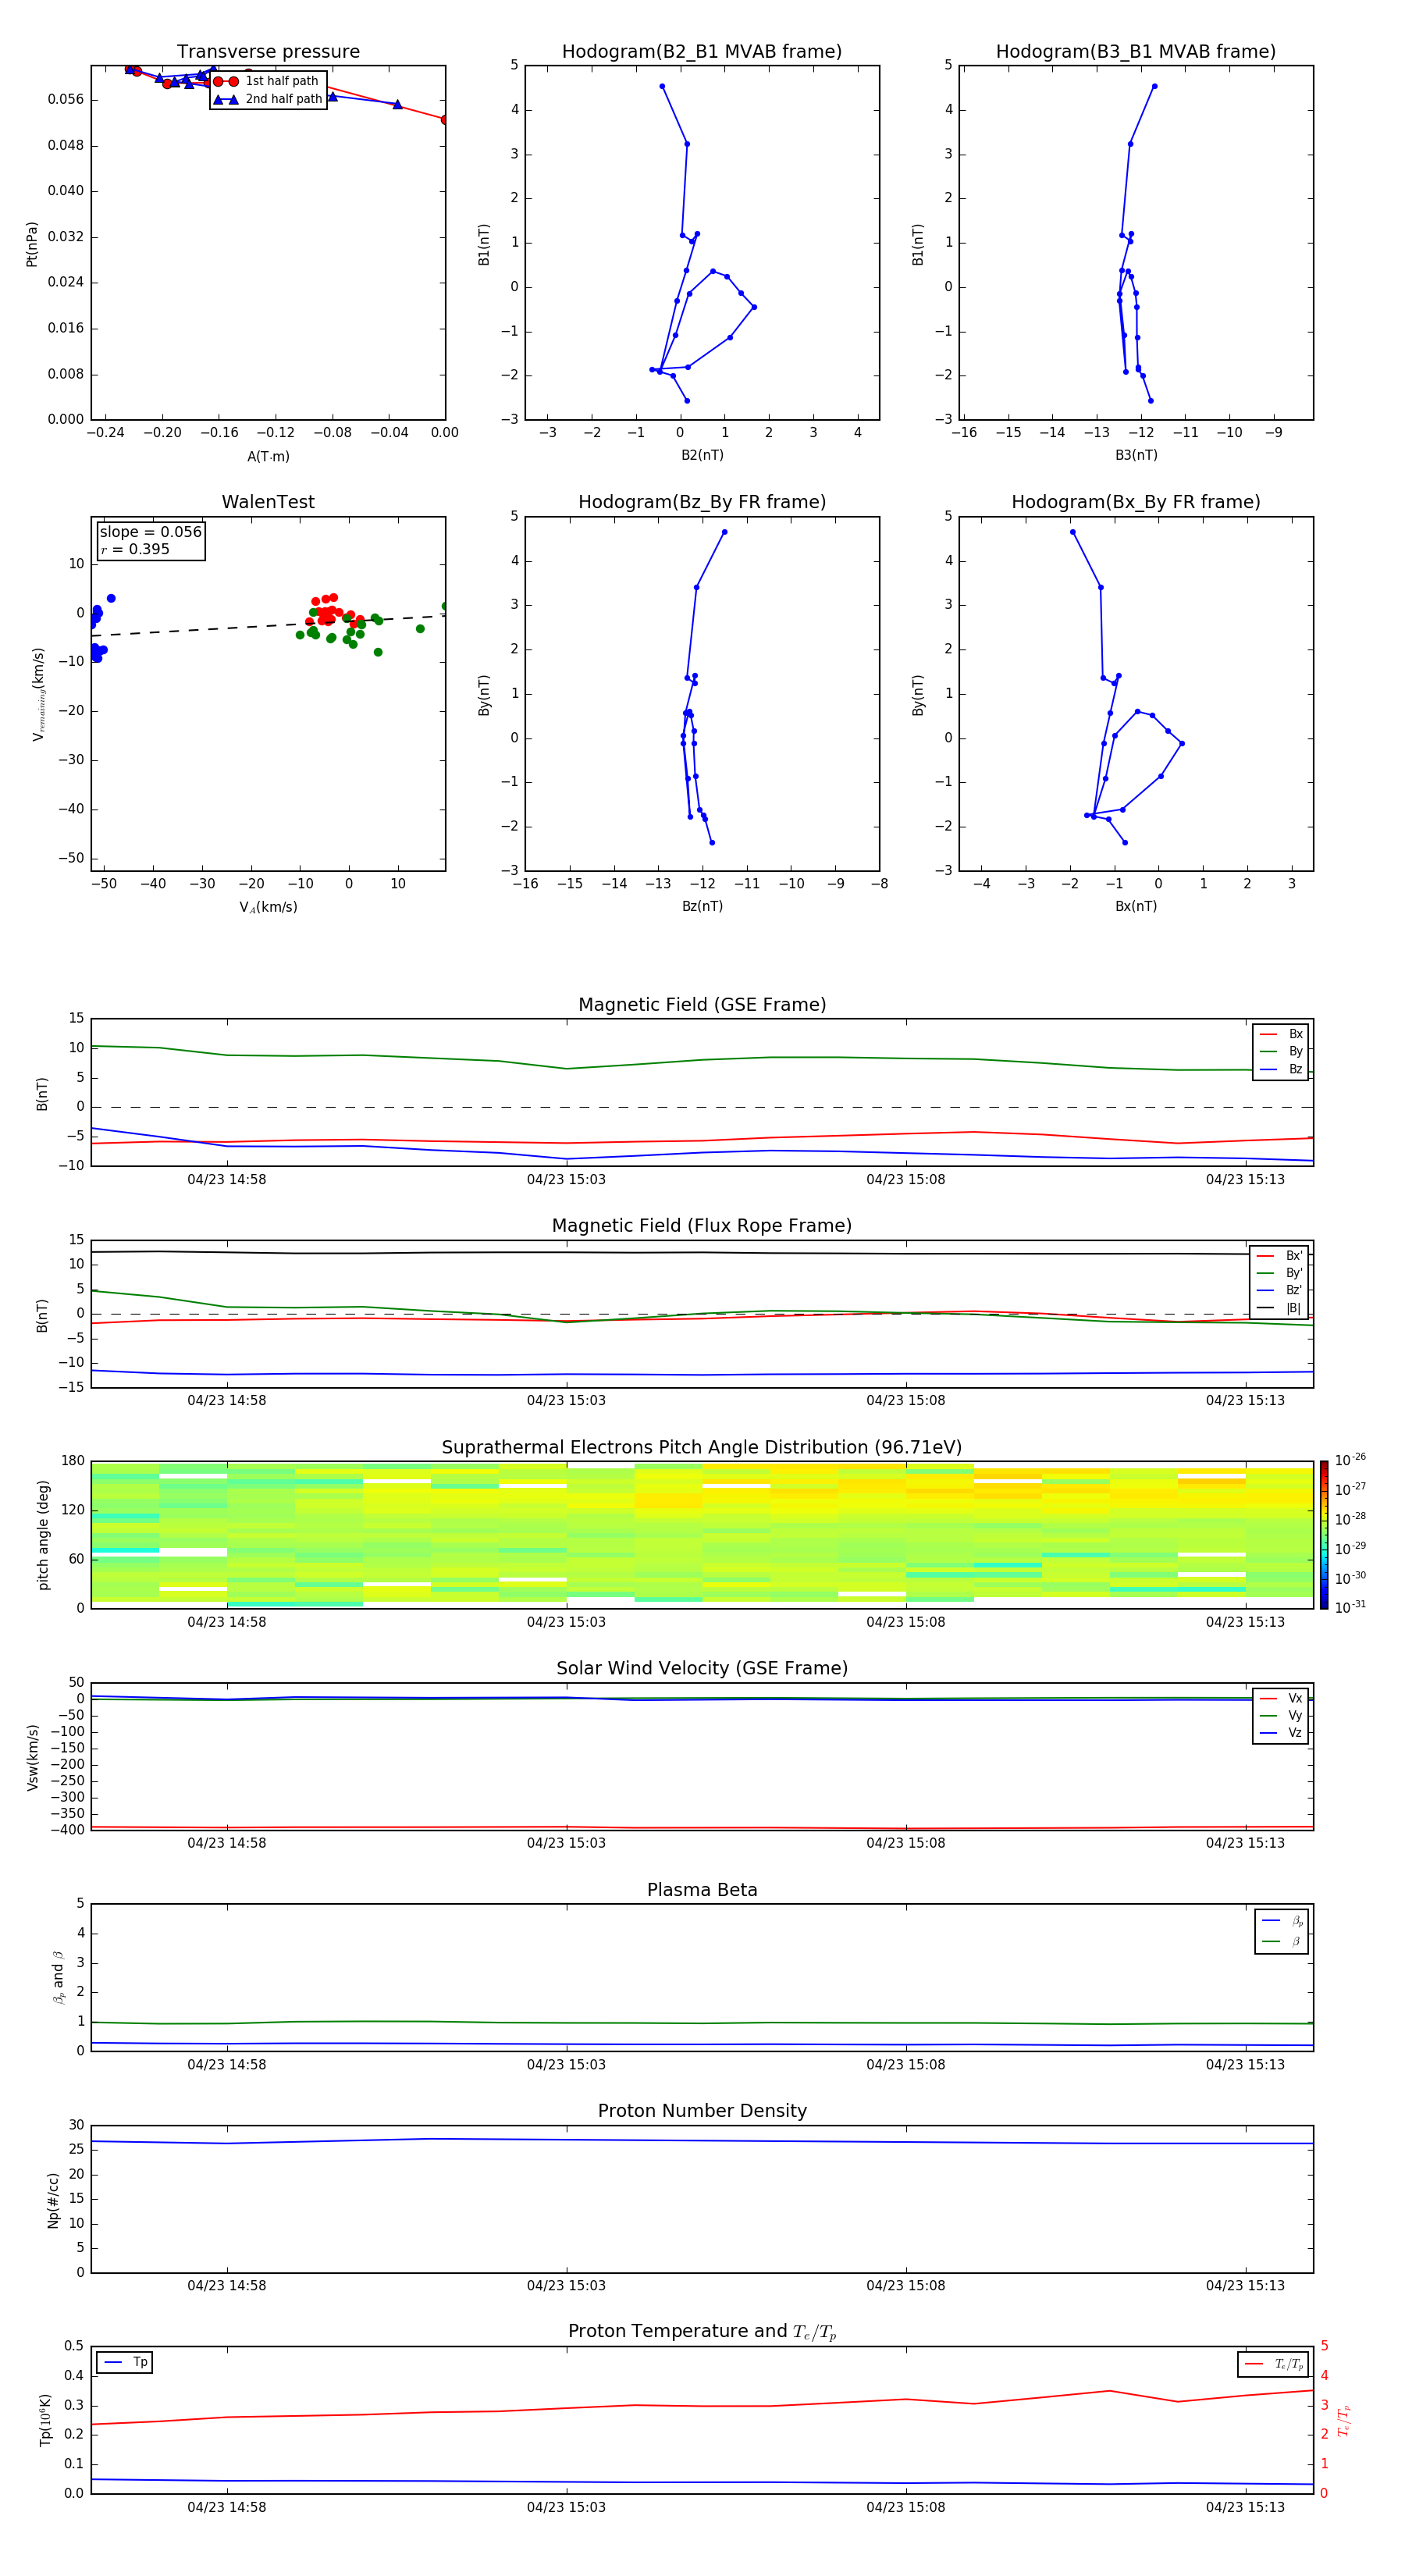
Task: Click the '|B|' legend entry in Flux Rope panel
Action: [x=1279, y=1308]
